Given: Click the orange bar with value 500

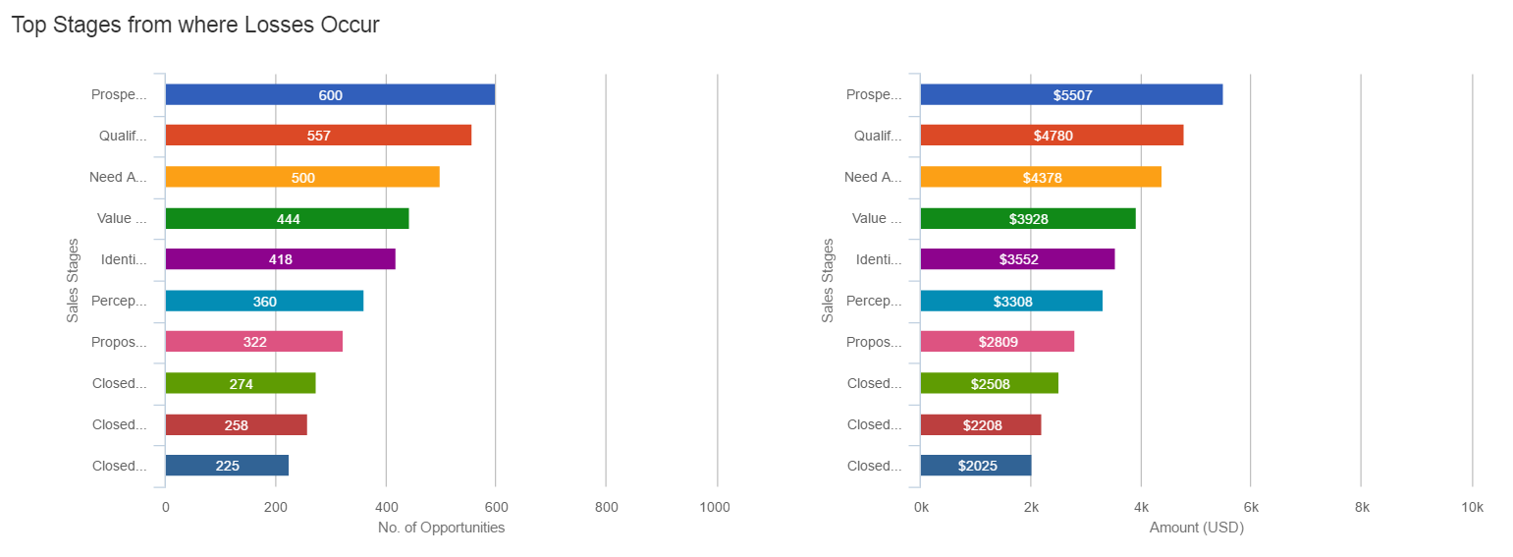Looking at the screenshot, I should point(302,177).
